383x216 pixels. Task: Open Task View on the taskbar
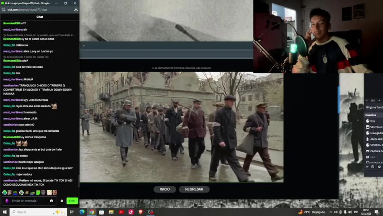(x=72, y=212)
